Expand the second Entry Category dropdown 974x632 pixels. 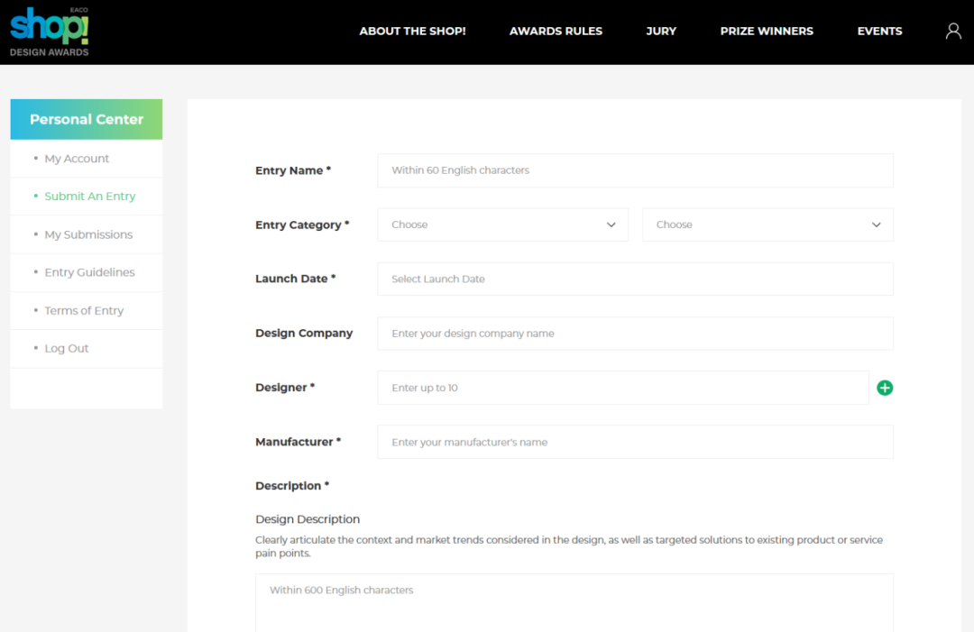(767, 224)
